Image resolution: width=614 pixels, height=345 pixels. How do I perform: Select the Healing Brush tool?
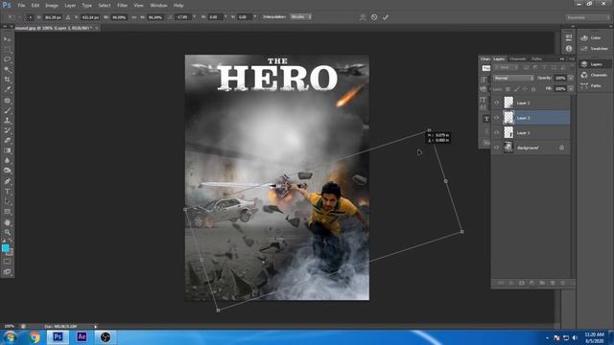coord(7,101)
